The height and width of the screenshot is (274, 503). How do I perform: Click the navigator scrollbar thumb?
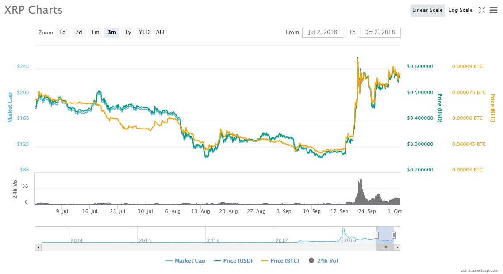tap(385, 247)
